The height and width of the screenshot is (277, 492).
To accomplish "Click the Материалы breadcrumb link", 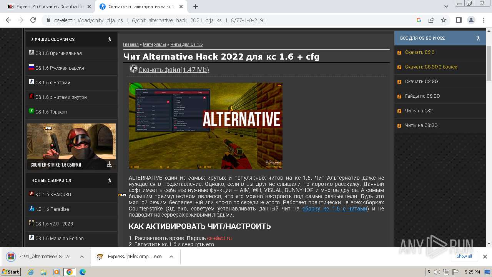I will pyautogui.click(x=155, y=45).
